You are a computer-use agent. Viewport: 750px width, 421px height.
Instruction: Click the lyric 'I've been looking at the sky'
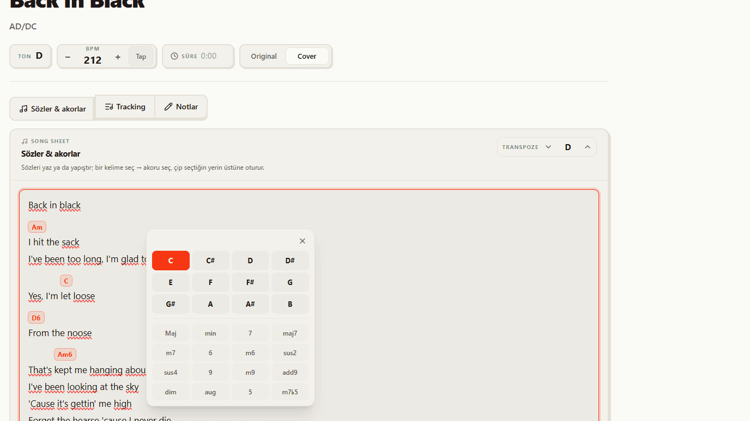[83, 387]
